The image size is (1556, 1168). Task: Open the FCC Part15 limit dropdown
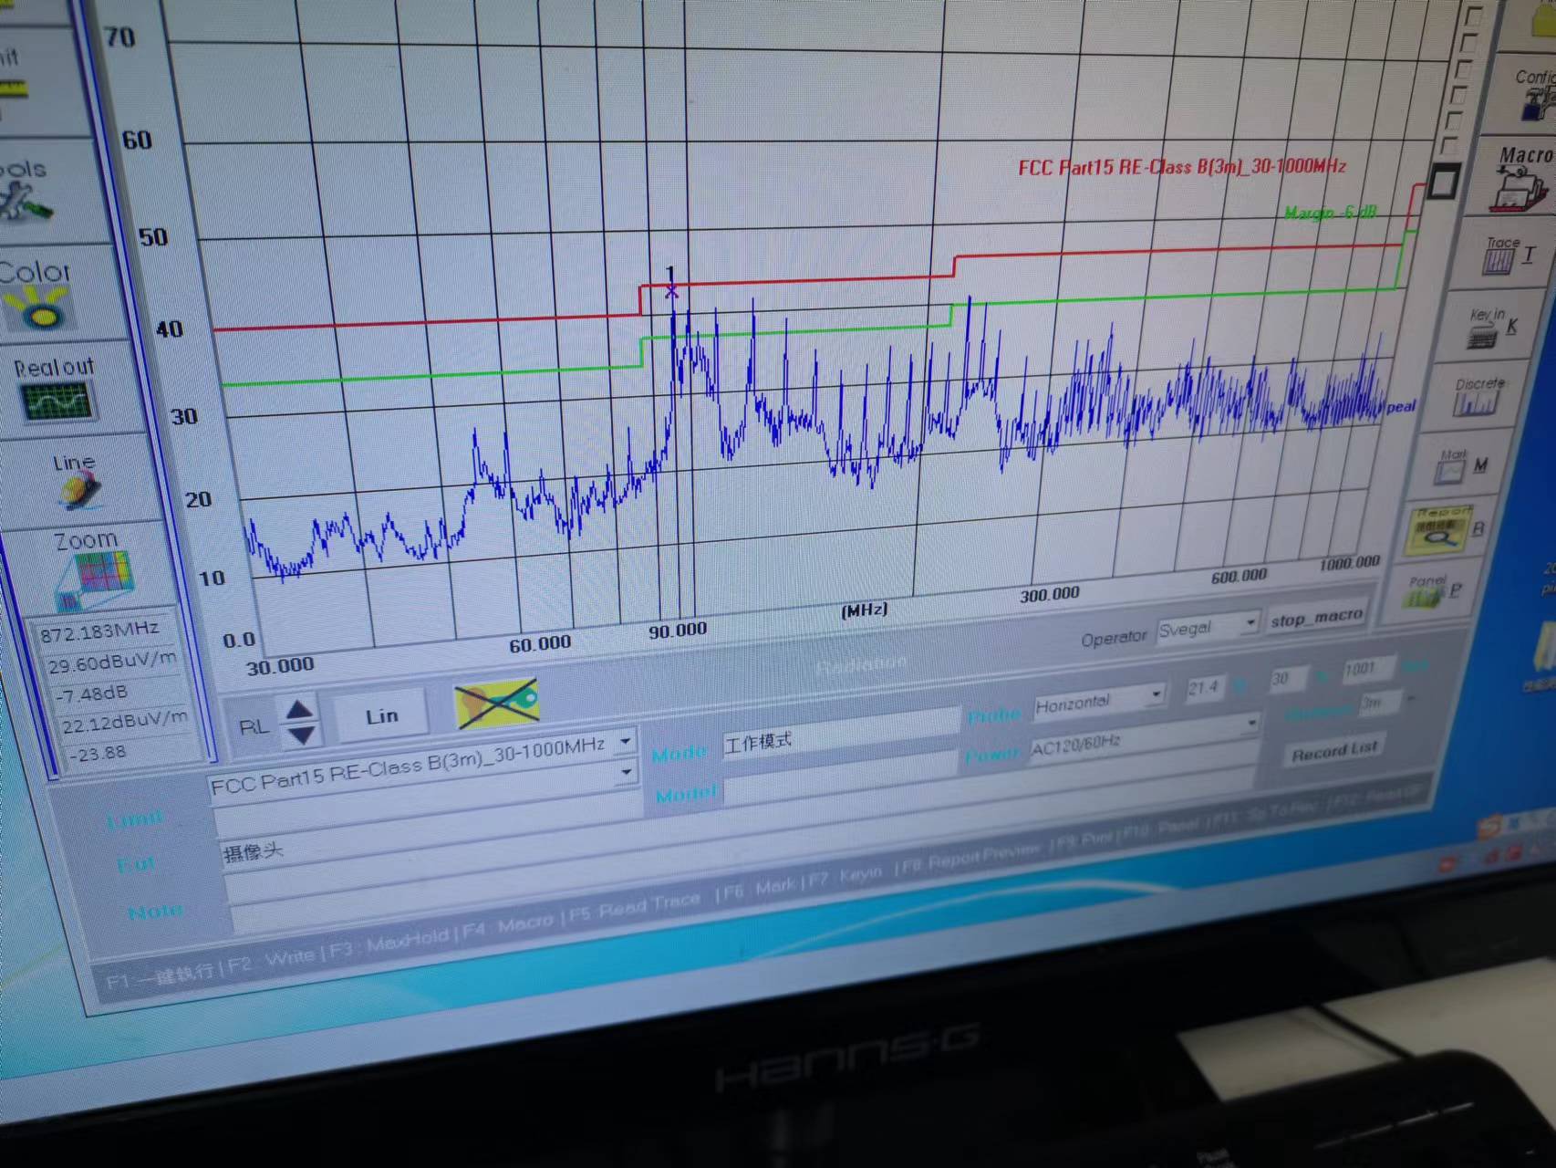click(x=625, y=742)
